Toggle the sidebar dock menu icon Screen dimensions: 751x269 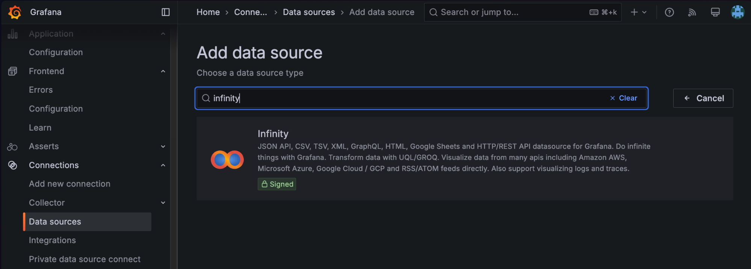pyautogui.click(x=166, y=12)
